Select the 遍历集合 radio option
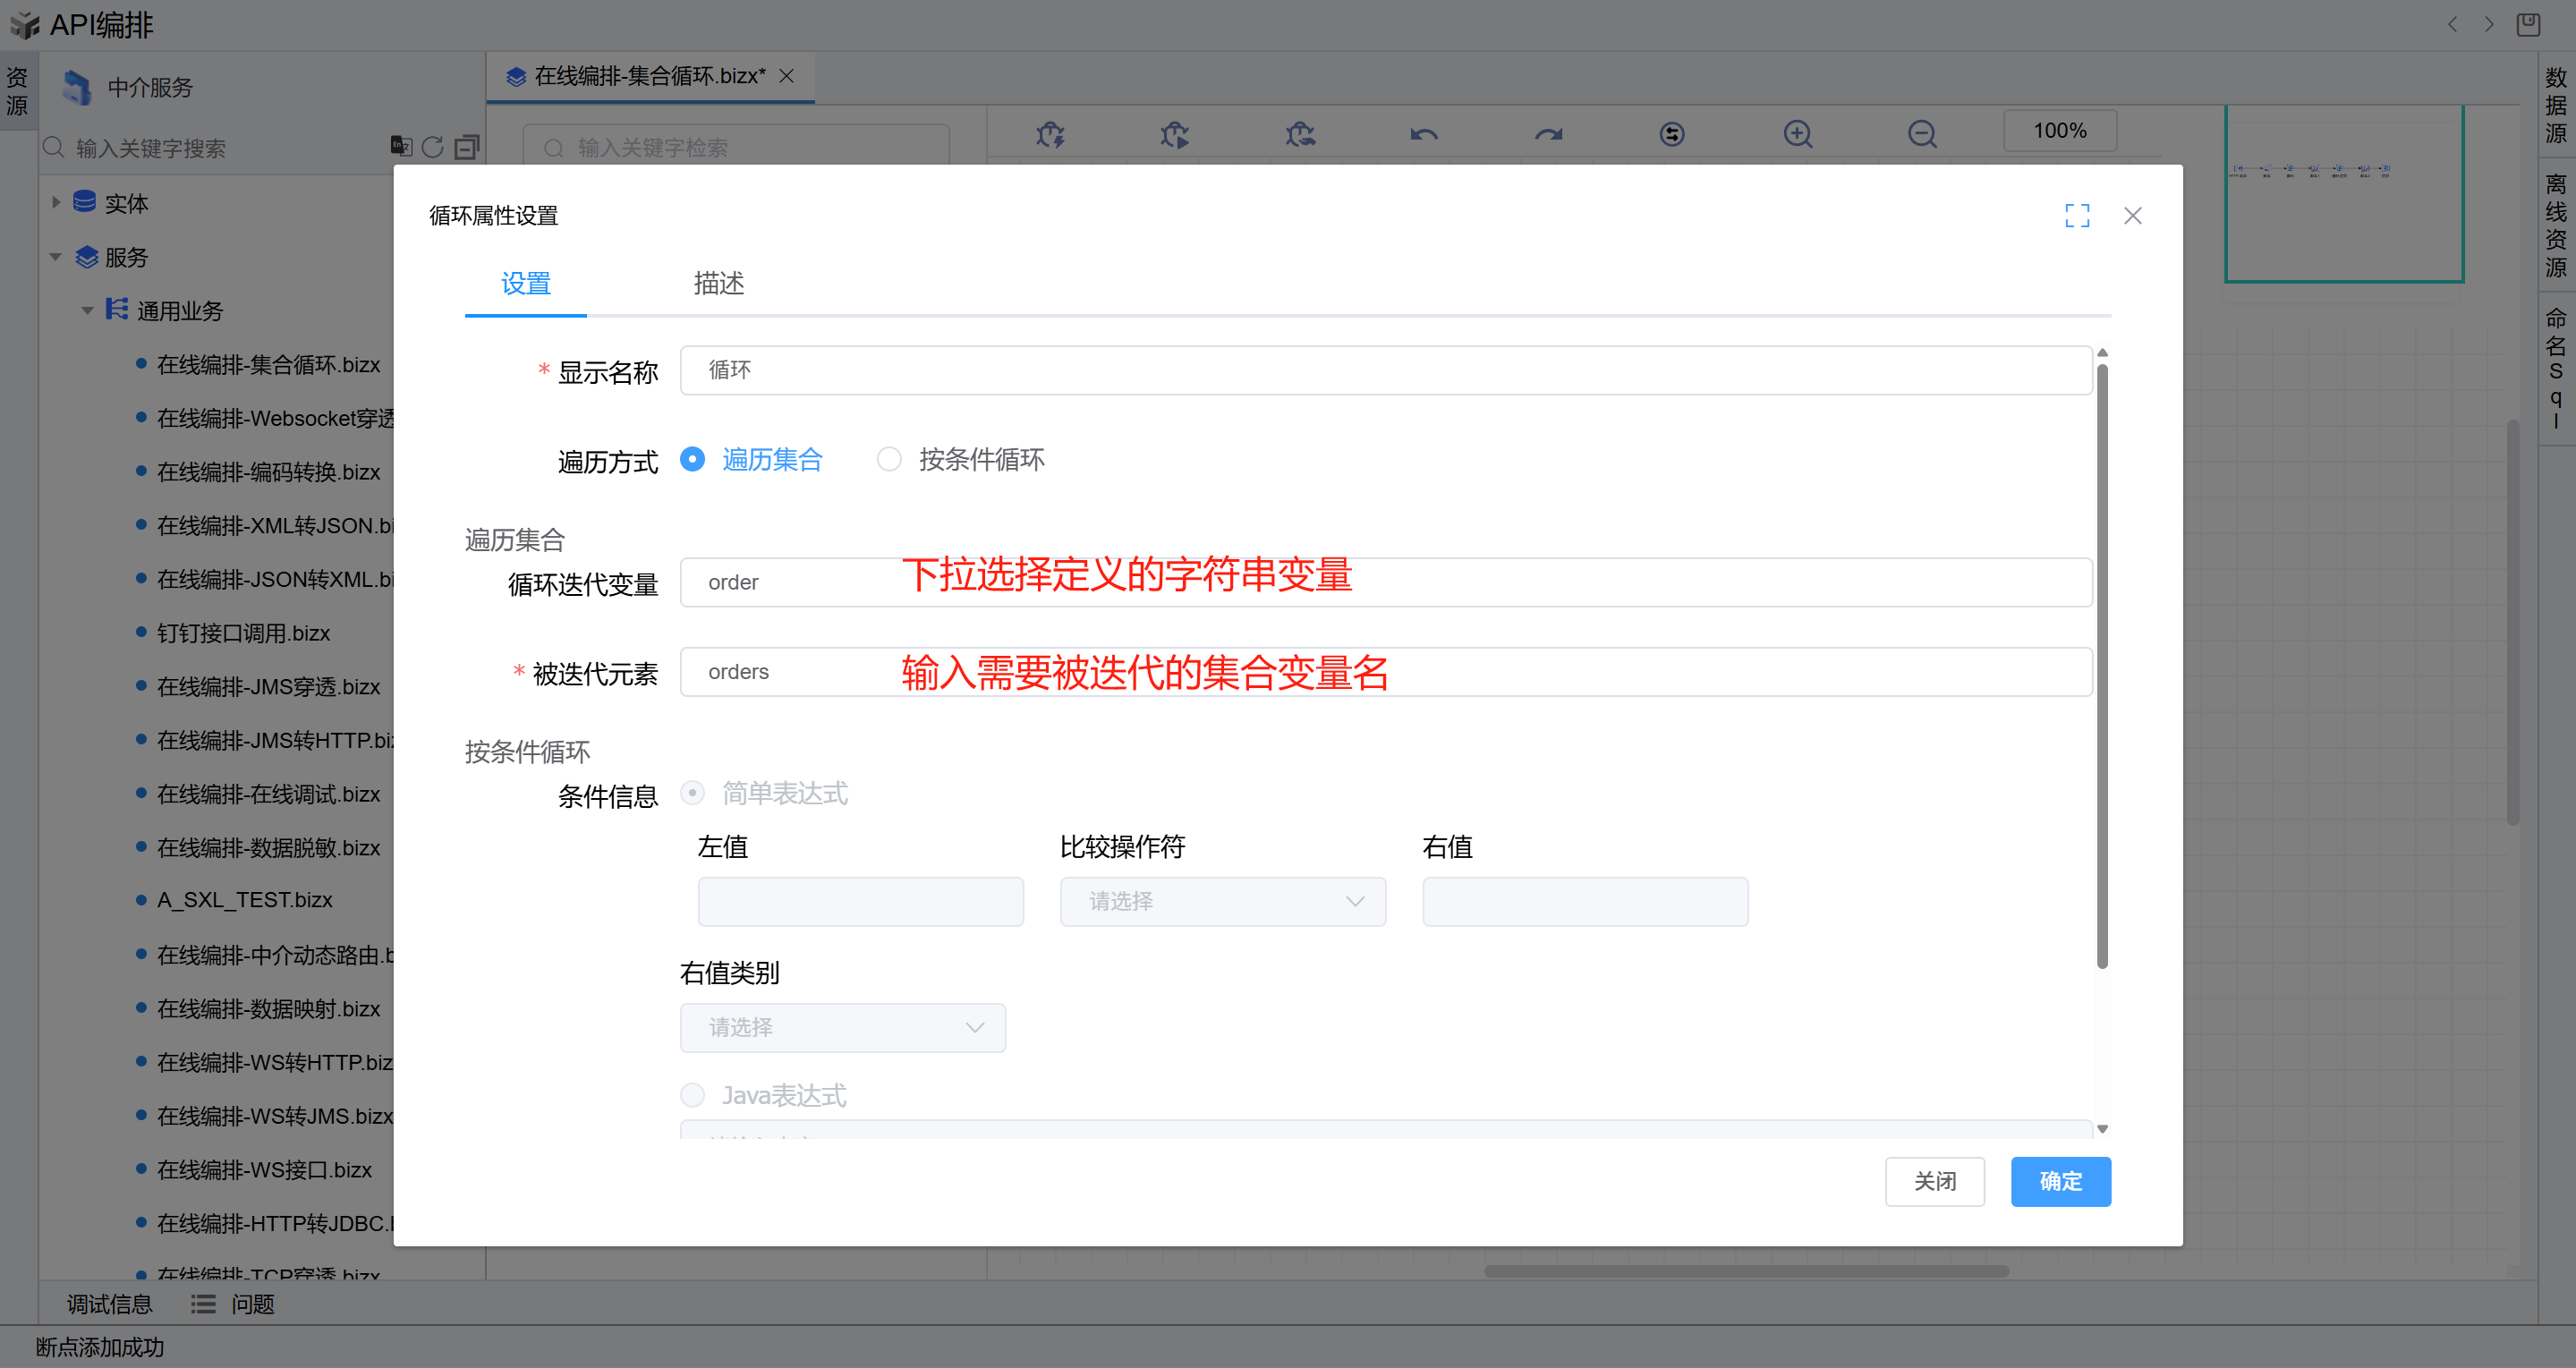This screenshot has width=2576, height=1368. tap(692, 459)
